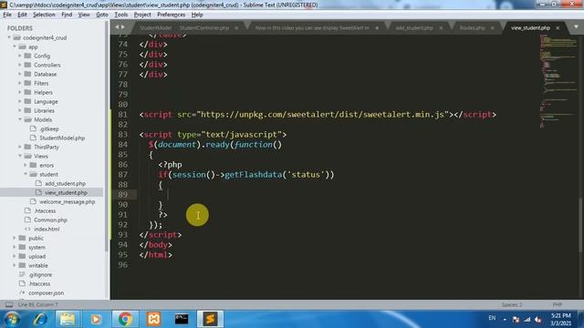Click the network signal tray icon
Image resolution: width=584 pixels, height=328 pixels.
527,319
